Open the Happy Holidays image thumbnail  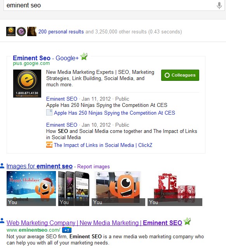[31, 189]
